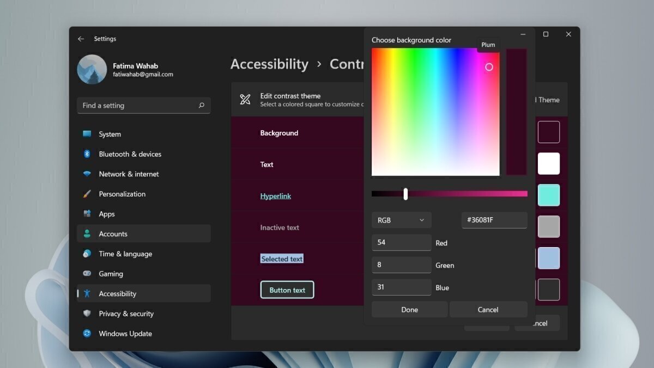Click the hex color input field

tap(494, 220)
